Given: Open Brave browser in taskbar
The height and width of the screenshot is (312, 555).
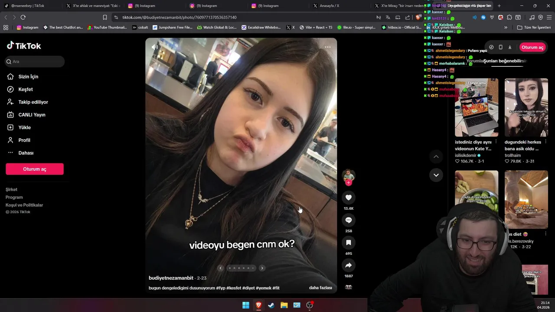Looking at the screenshot, I should pos(258,305).
